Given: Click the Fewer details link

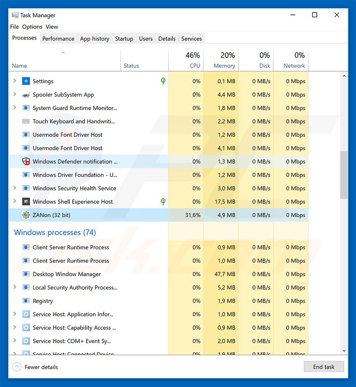Looking at the screenshot, I should point(41,367).
